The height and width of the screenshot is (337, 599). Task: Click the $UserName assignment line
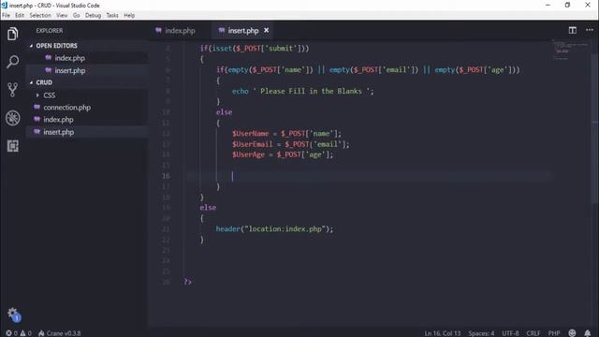pyautogui.click(x=286, y=133)
